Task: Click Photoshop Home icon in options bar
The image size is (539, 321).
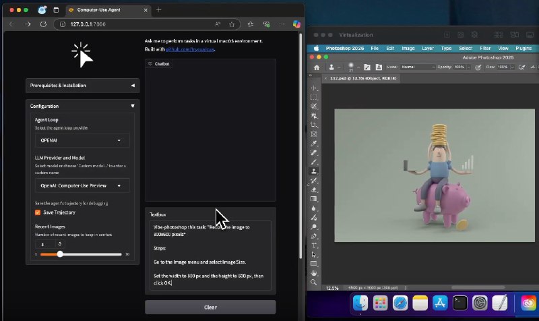Action: 316,67
